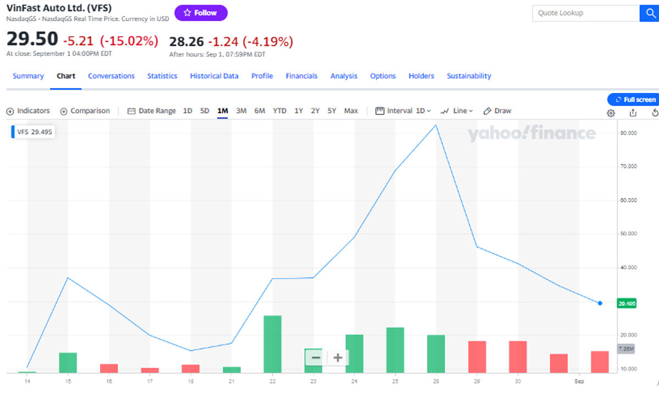Screen dimensions: 659x393
Task: Click the search magnifier button beside Quote Lookup
Action: pos(649,13)
